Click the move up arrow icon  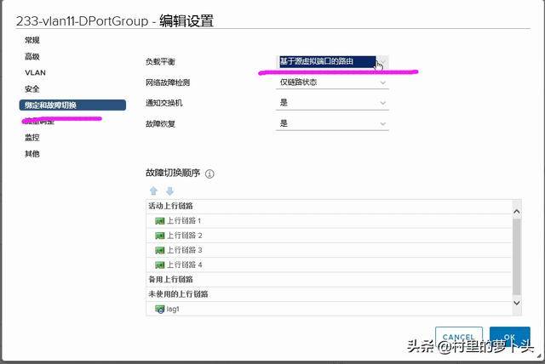[x=154, y=191]
